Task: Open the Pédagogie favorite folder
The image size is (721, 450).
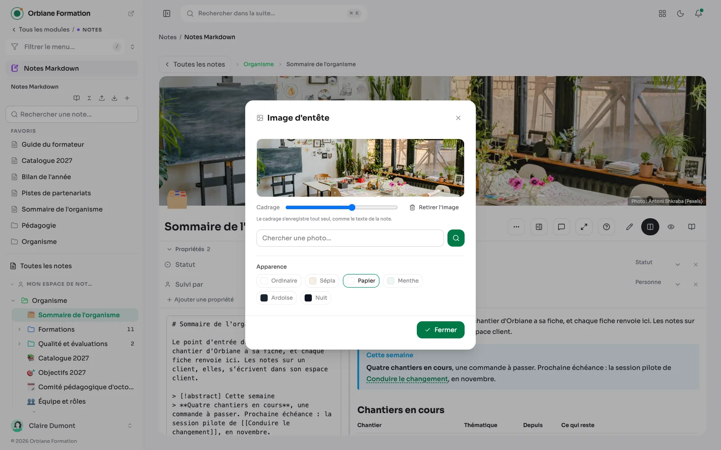Action: (x=72, y=225)
